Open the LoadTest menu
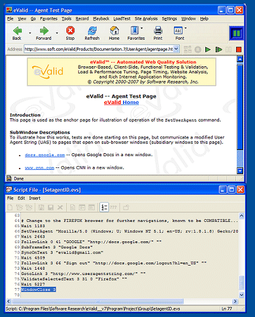Image resolution: width=255 pixels, height=317 pixels. (x=122, y=19)
